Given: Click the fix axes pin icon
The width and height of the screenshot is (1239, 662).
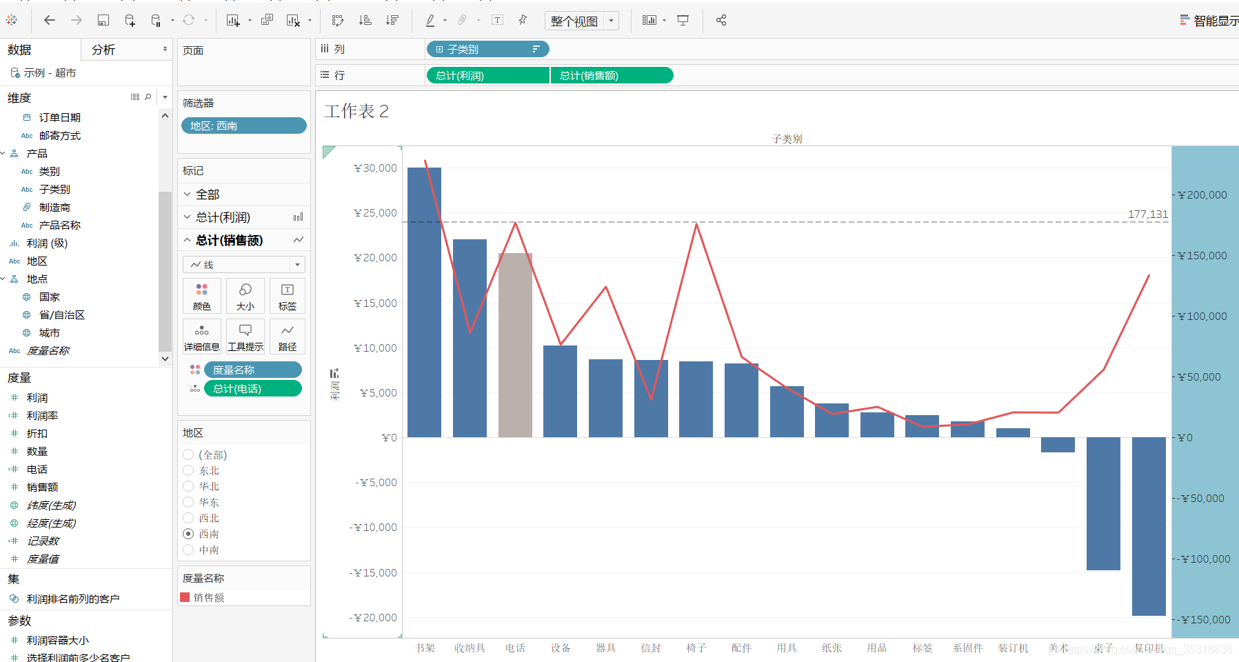Looking at the screenshot, I should point(523,20).
